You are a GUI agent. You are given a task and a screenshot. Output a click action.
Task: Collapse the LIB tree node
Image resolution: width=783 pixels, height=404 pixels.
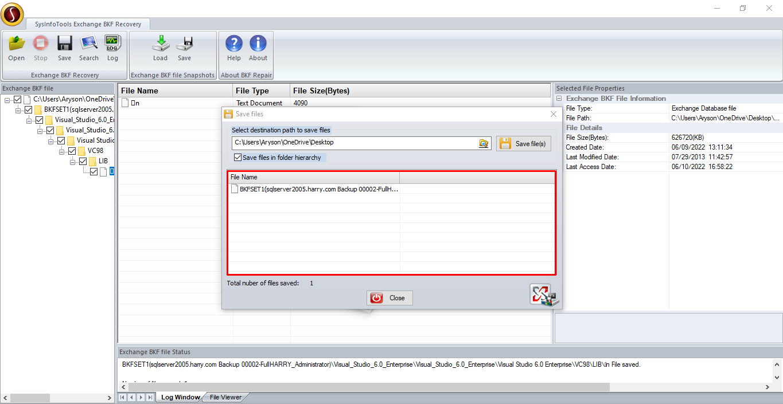[73, 162]
